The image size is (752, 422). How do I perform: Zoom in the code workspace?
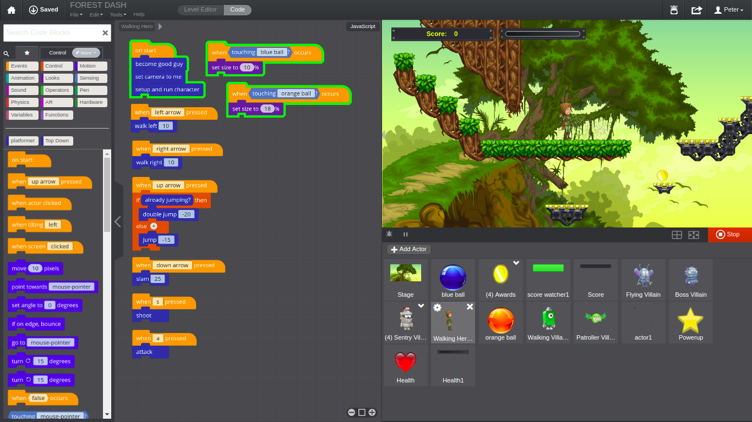tap(372, 413)
